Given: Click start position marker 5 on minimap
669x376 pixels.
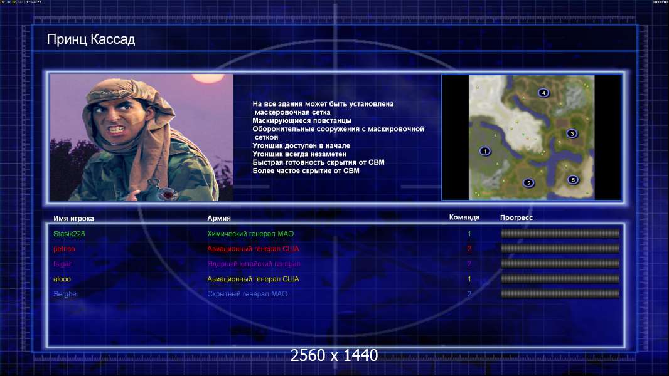Looking at the screenshot, I should (573, 180).
